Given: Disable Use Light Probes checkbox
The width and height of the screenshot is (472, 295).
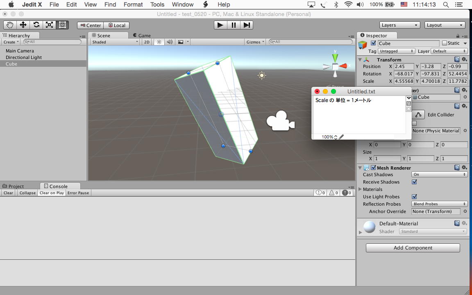Looking at the screenshot, I should [x=414, y=197].
